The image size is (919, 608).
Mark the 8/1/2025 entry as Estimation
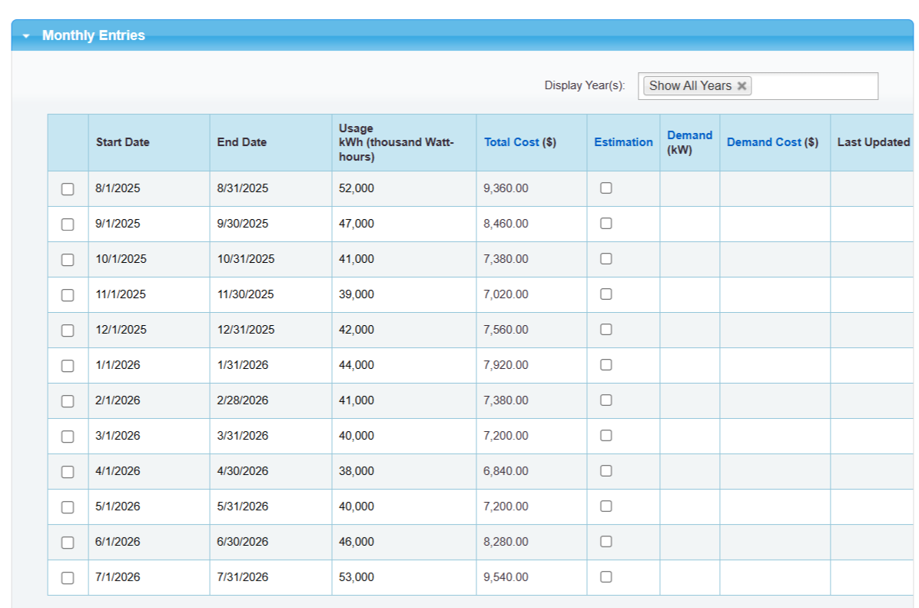[606, 188]
